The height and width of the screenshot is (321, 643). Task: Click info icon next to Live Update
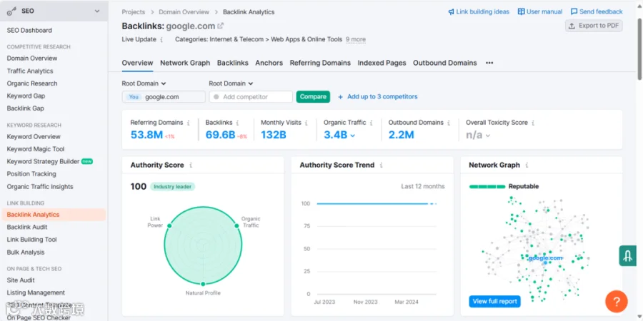tap(161, 40)
